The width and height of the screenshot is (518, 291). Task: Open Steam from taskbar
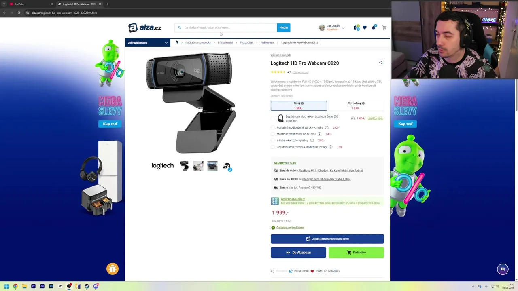pyautogui.click(x=87, y=286)
